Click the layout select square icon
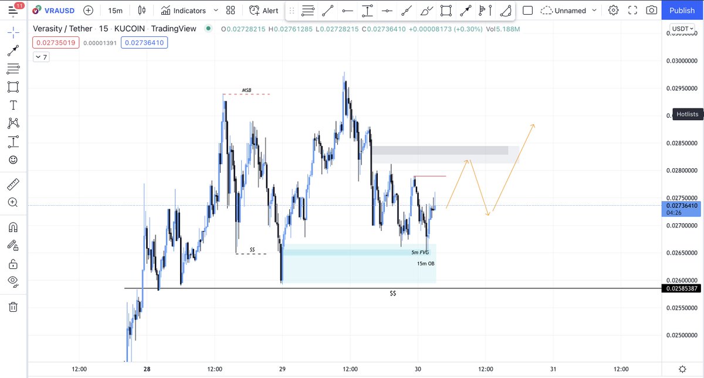Viewport: 704px width, 378px height. (527, 10)
